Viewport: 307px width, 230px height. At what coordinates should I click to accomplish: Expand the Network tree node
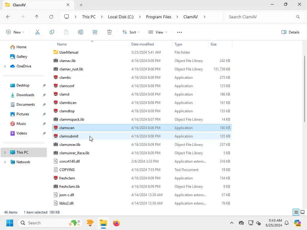point(5,162)
